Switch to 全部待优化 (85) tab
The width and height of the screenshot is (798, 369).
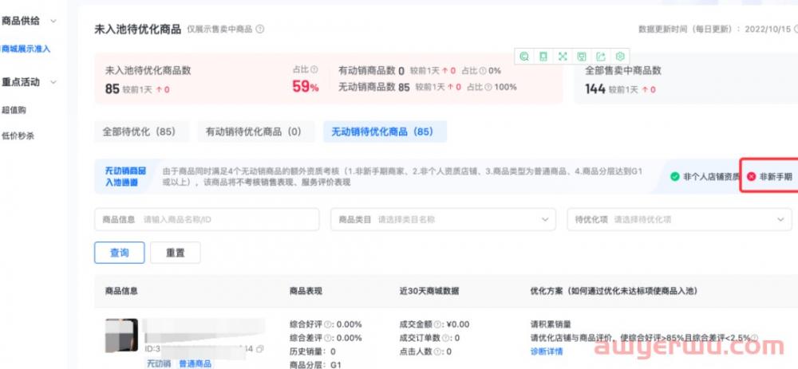pos(138,132)
